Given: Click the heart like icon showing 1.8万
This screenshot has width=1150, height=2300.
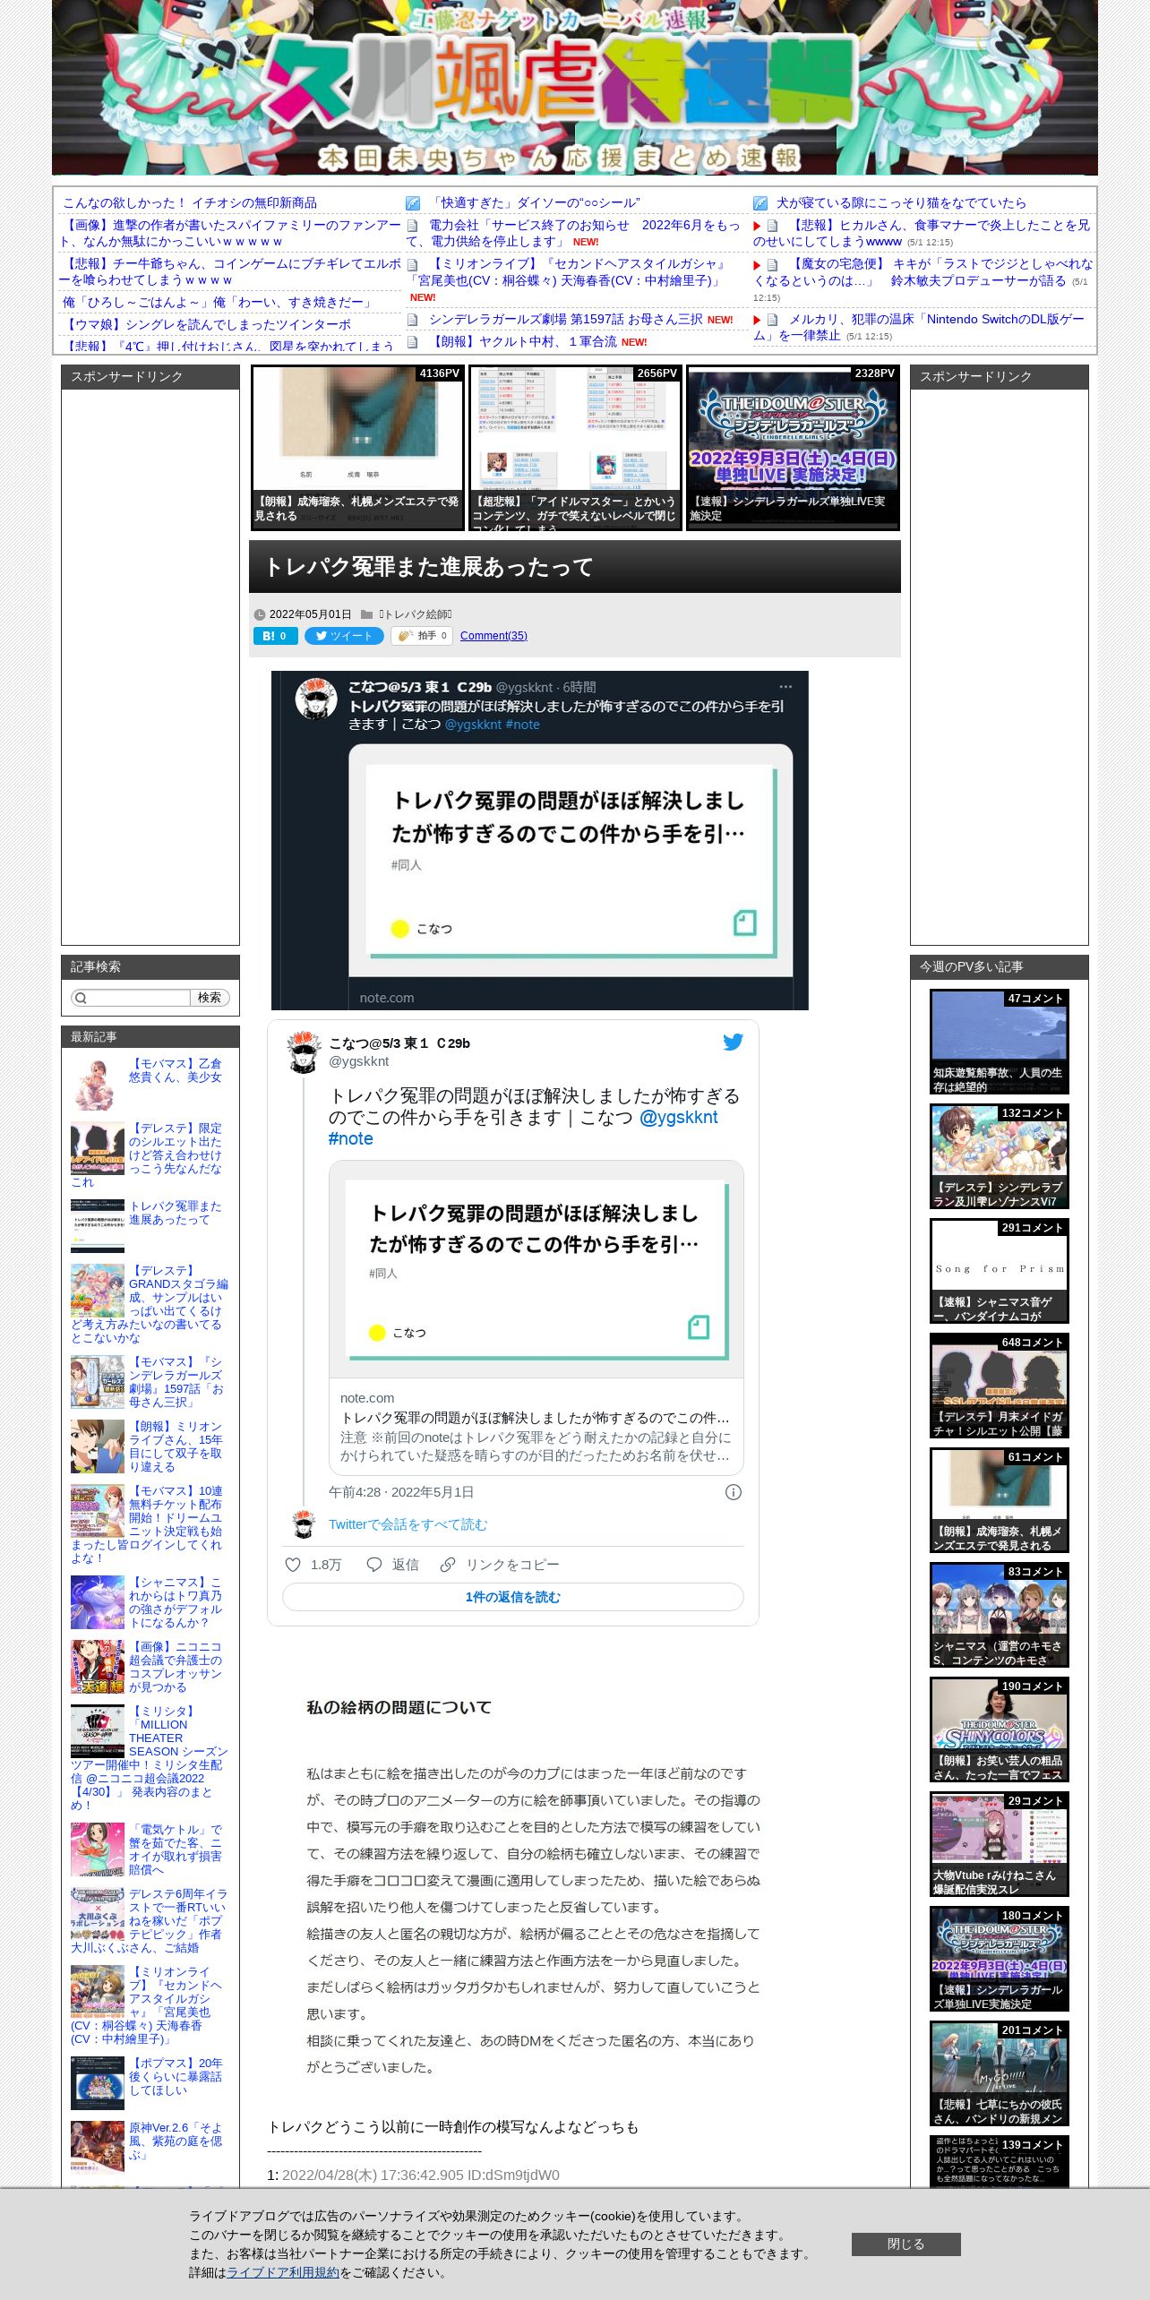Looking at the screenshot, I should coord(292,1565).
